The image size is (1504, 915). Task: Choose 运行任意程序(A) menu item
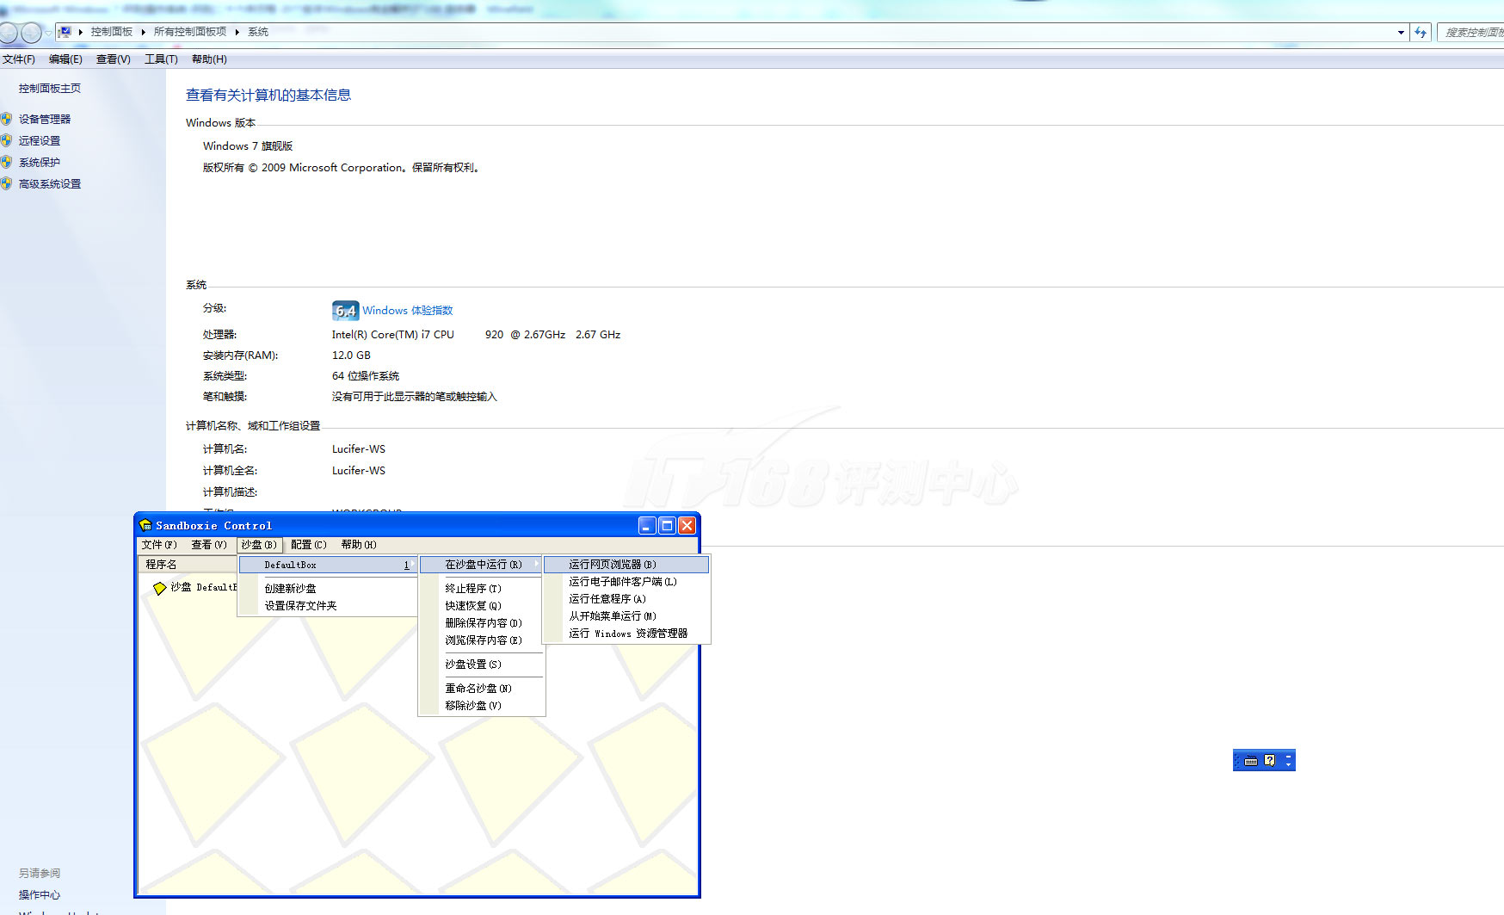click(626, 599)
